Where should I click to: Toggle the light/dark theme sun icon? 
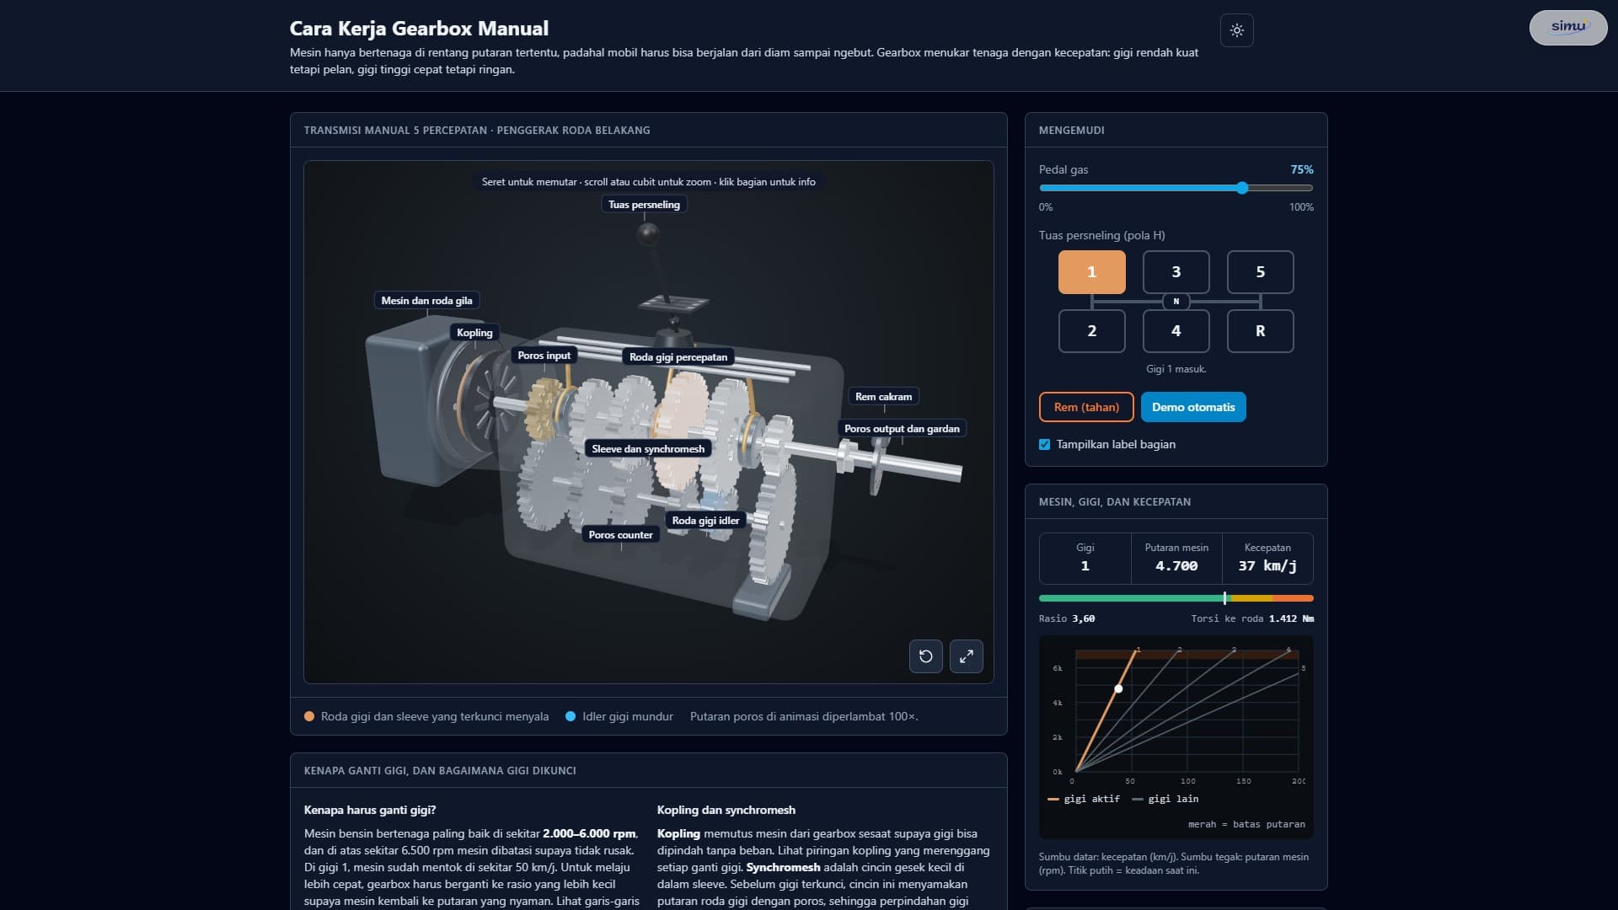[x=1236, y=30]
